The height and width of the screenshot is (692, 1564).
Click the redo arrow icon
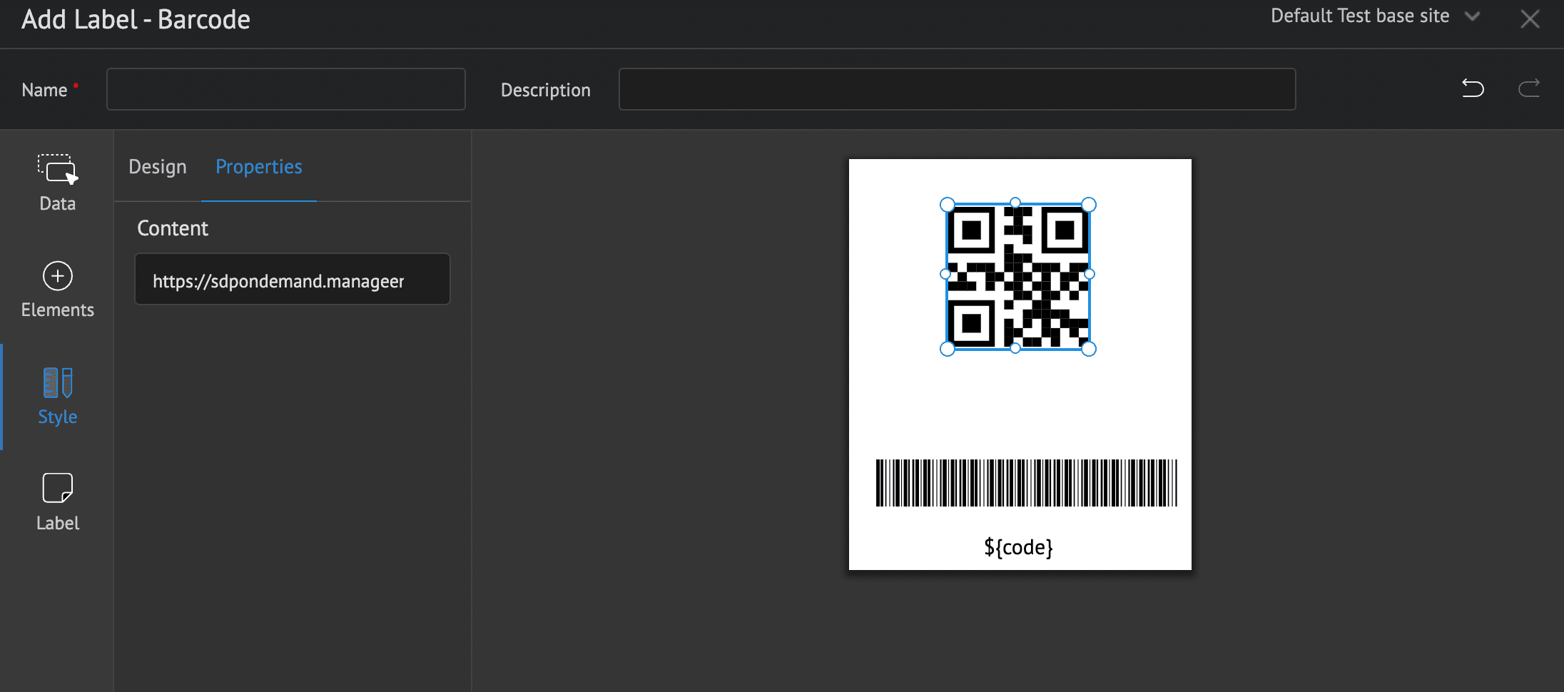click(x=1528, y=88)
